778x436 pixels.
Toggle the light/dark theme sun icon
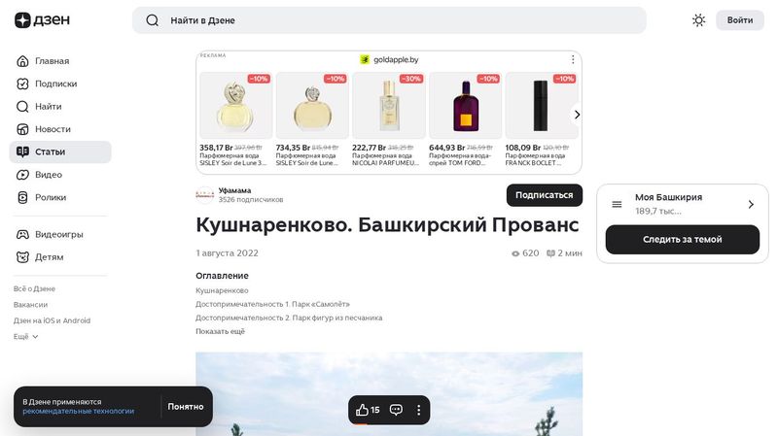698,20
